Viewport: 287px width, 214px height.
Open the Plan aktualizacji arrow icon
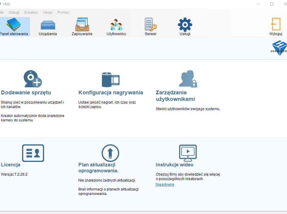110,153
